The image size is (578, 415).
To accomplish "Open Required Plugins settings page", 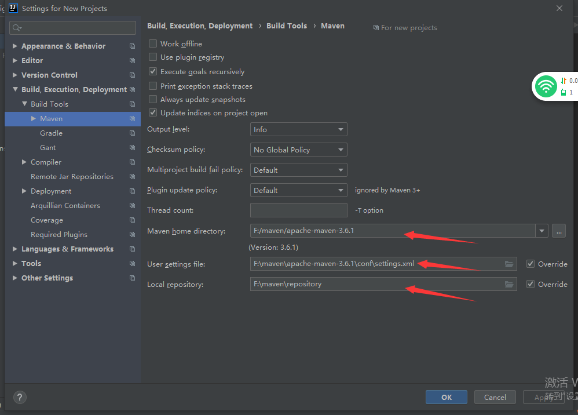I will pyautogui.click(x=59, y=235).
